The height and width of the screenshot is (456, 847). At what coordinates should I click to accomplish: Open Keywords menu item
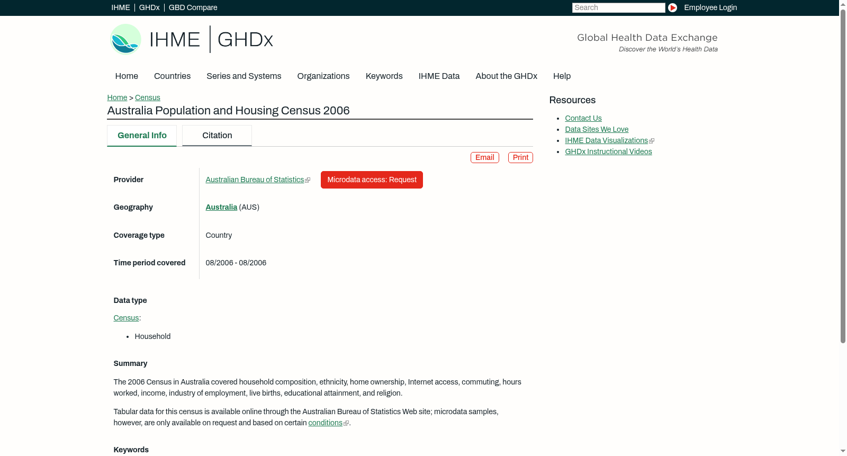point(384,76)
